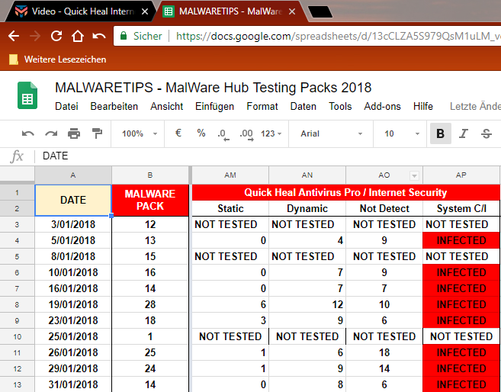Click the green secure lock icon

pos(124,36)
